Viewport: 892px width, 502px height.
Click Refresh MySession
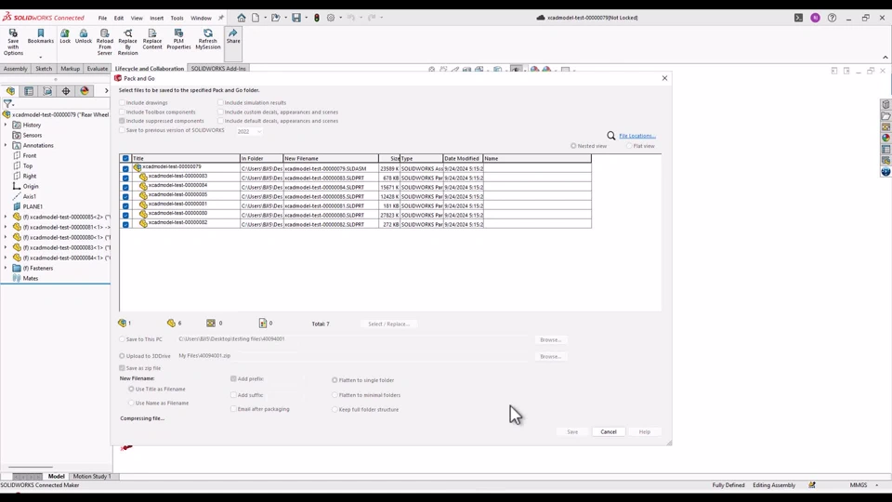click(x=207, y=40)
